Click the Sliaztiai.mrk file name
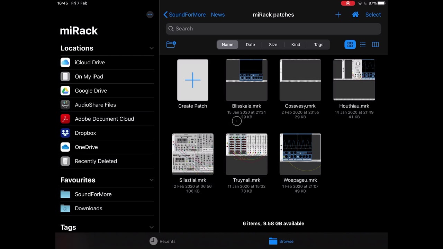 tap(193, 180)
